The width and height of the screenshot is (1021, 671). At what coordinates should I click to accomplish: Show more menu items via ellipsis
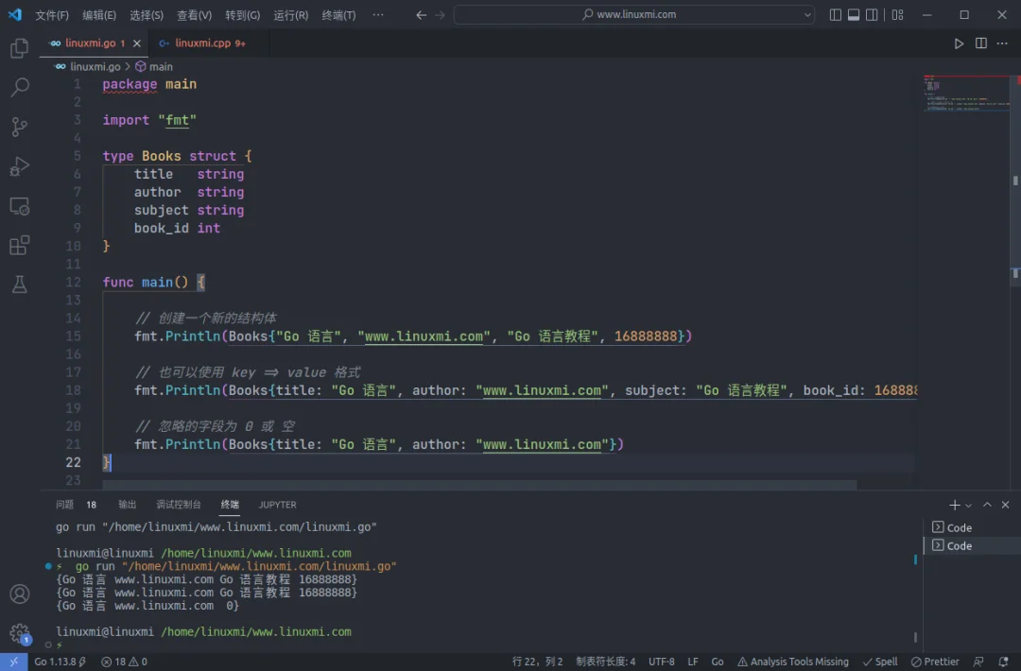click(377, 15)
